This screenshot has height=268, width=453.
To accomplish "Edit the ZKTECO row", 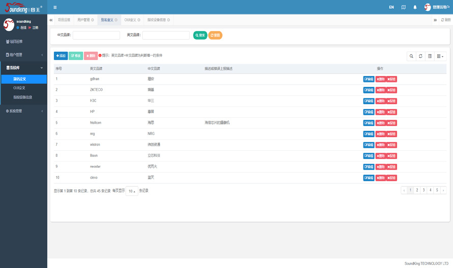I will (369, 90).
